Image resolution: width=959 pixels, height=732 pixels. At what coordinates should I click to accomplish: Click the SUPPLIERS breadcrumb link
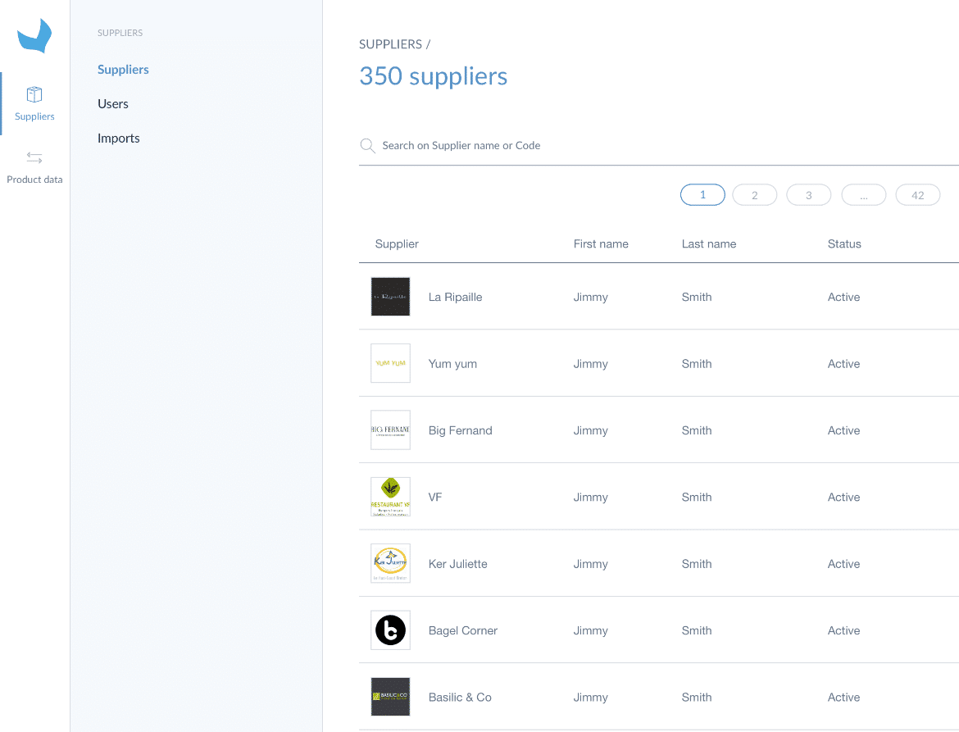(x=390, y=44)
